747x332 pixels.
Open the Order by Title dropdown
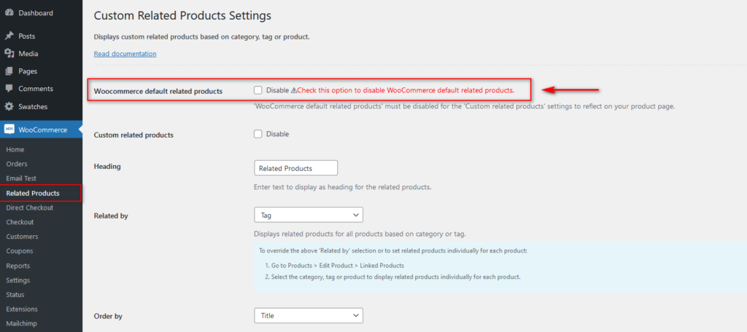click(x=309, y=315)
